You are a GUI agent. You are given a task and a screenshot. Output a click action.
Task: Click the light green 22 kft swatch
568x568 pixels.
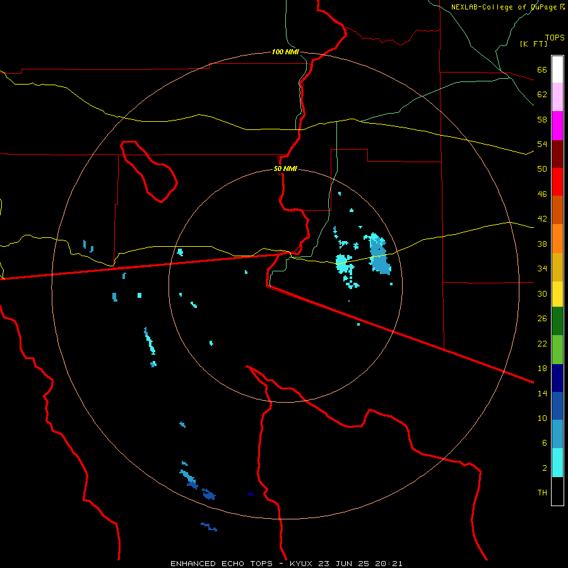click(x=557, y=350)
